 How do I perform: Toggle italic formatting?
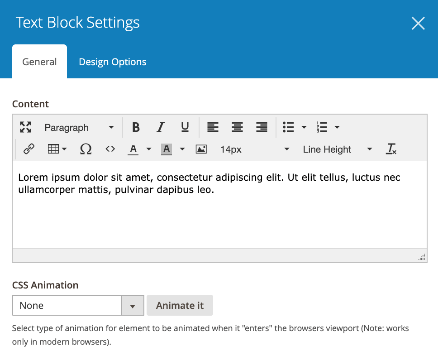click(160, 127)
